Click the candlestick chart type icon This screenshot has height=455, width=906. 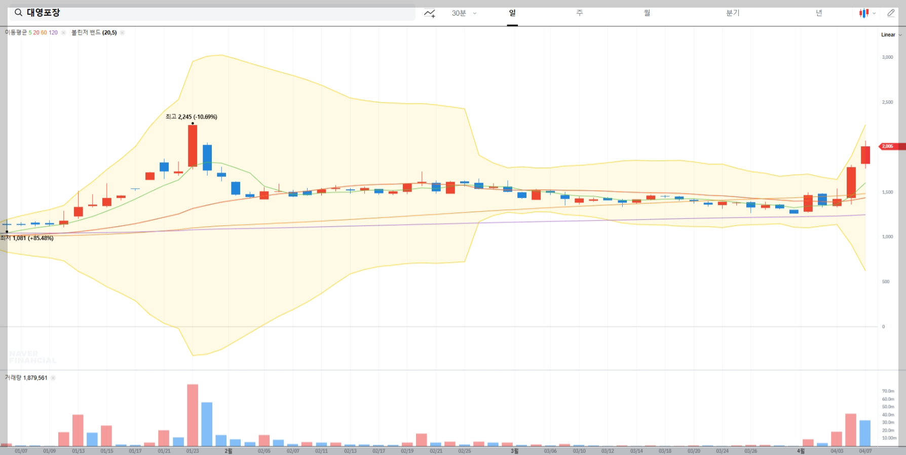pyautogui.click(x=864, y=13)
